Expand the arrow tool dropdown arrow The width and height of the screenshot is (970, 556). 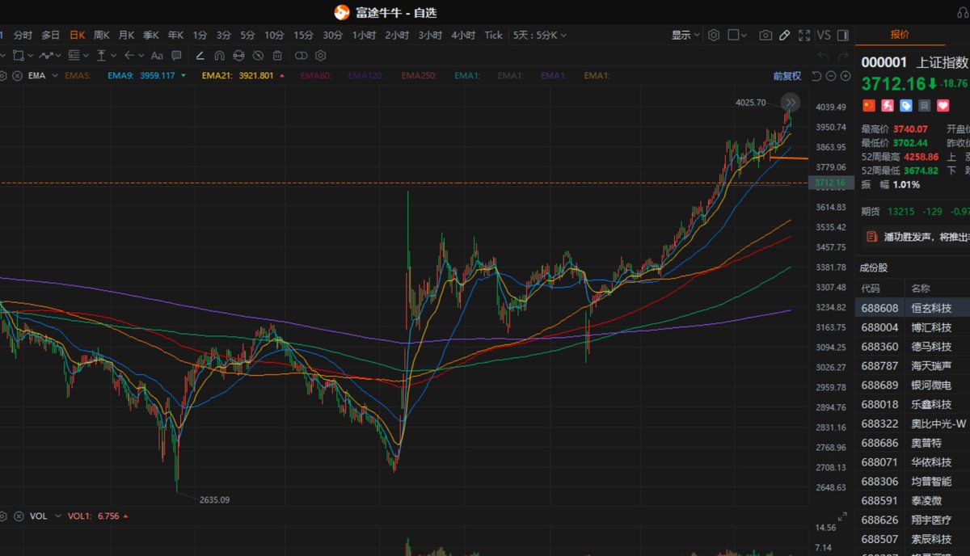(x=142, y=55)
